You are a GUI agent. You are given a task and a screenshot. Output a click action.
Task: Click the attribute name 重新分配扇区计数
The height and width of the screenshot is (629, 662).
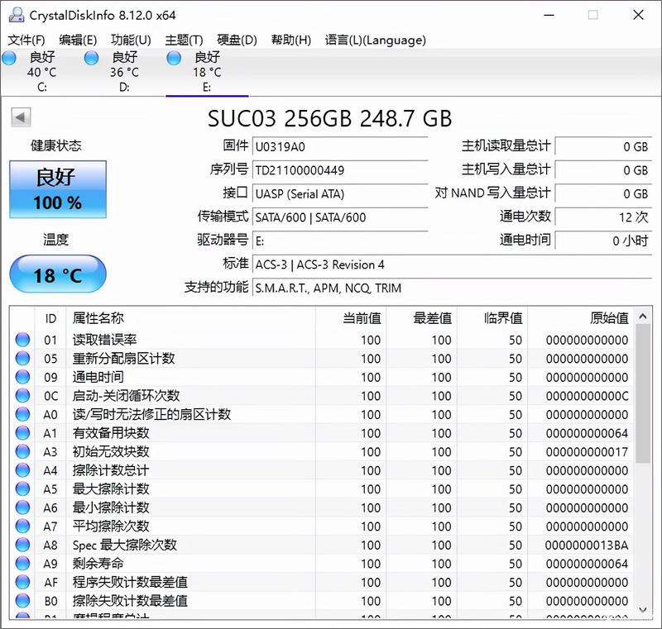[123, 359]
